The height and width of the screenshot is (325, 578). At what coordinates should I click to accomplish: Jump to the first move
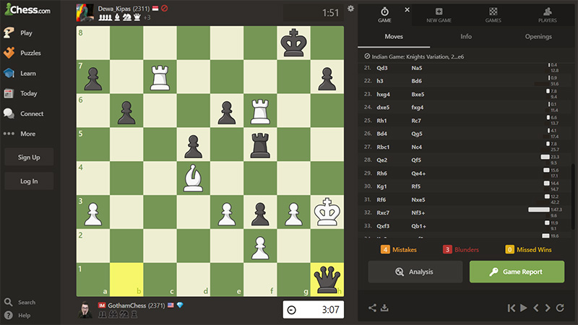pyautogui.click(x=512, y=308)
